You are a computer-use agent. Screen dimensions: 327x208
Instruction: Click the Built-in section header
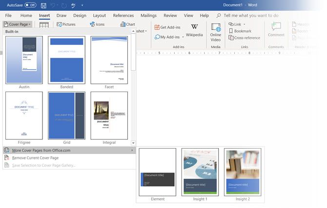pos(67,32)
